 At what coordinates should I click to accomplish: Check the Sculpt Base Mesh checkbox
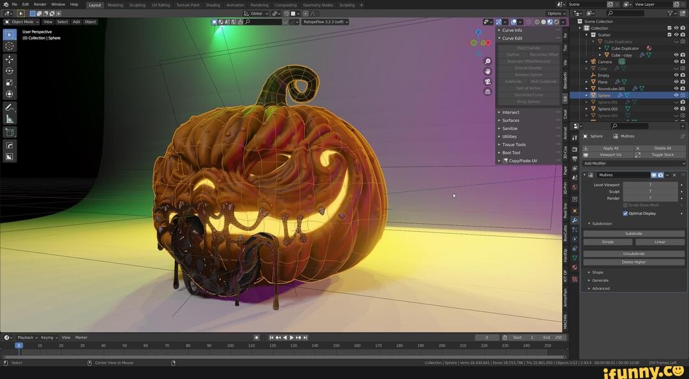click(626, 205)
